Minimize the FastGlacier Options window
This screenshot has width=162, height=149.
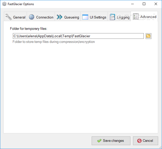click(132, 4)
